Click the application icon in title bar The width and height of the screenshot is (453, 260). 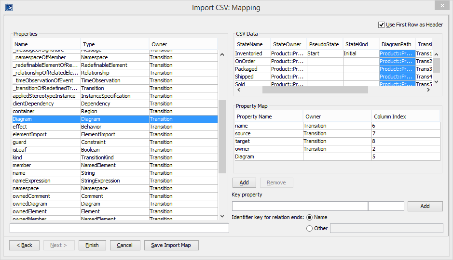[8, 7]
